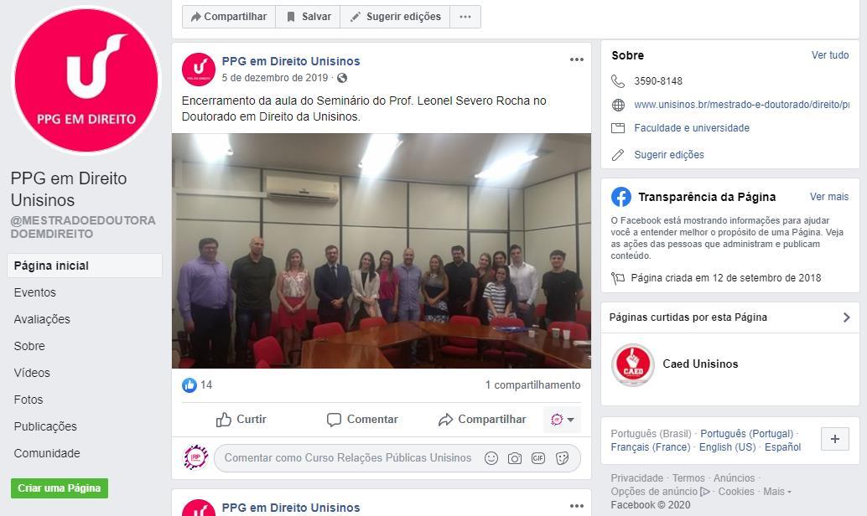This screenshot has height=516, width=867.
Task: Click the Caed Unisinos page logo
Action: point(633,364)
